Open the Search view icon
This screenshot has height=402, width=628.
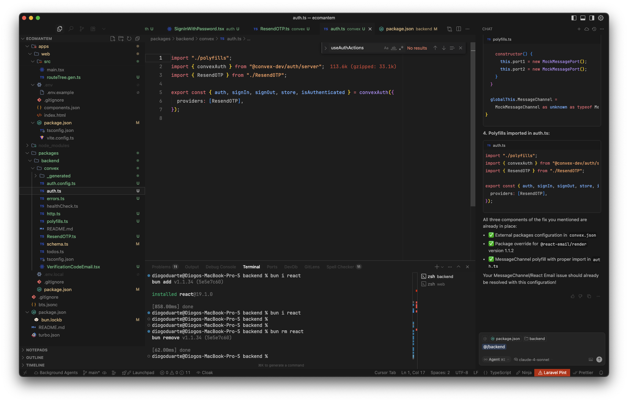[x=71, y=29]
